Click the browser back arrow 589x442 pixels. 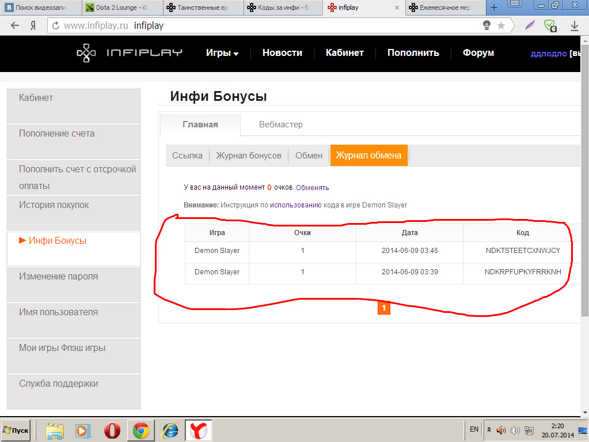(x=14, y=25)
